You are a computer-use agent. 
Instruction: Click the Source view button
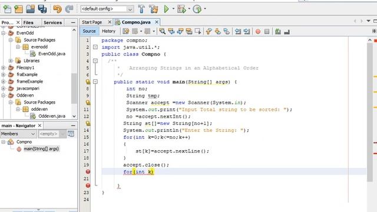tap(89, 31)
